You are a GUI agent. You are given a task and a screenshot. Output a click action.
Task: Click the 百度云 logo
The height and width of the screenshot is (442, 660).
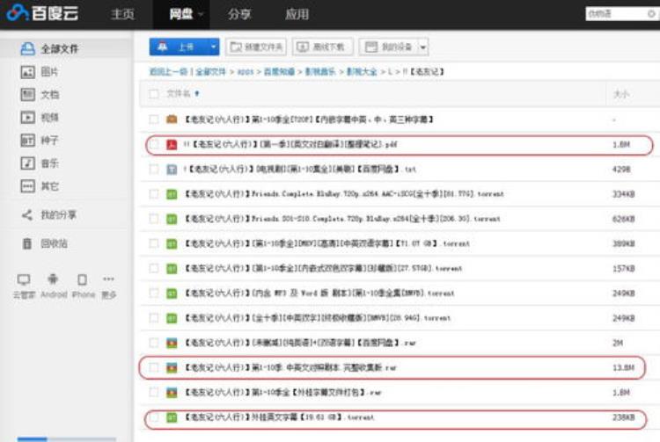42,14
